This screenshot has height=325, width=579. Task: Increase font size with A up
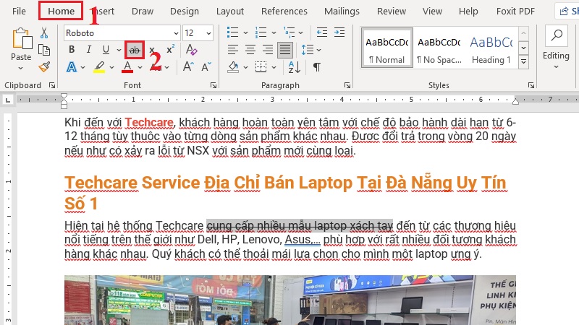click(x=188, y=67)
